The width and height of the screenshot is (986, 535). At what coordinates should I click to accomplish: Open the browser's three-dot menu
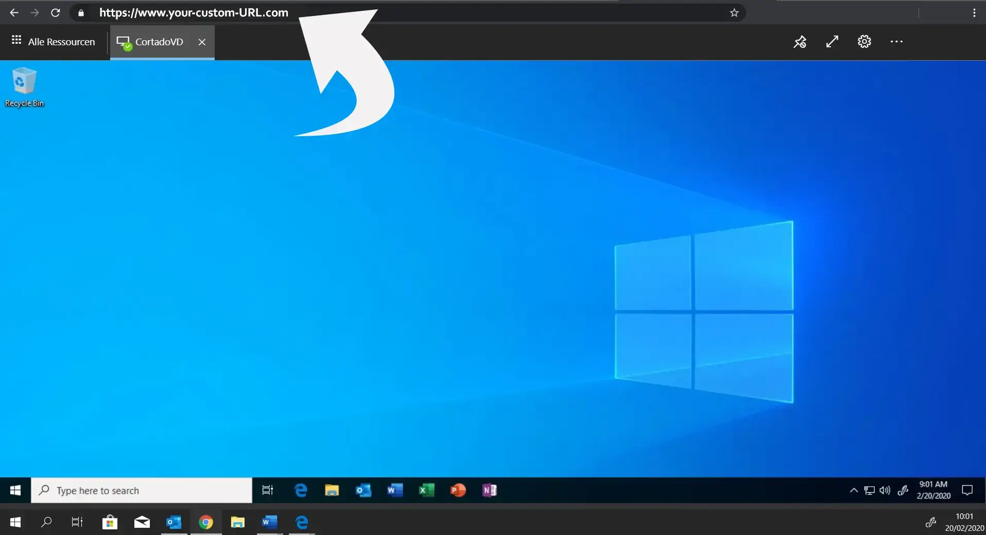point(975,13)
